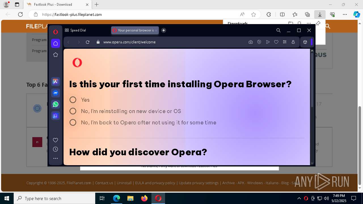
Task: Open EULA and privacy policy link
Action: 155,183
